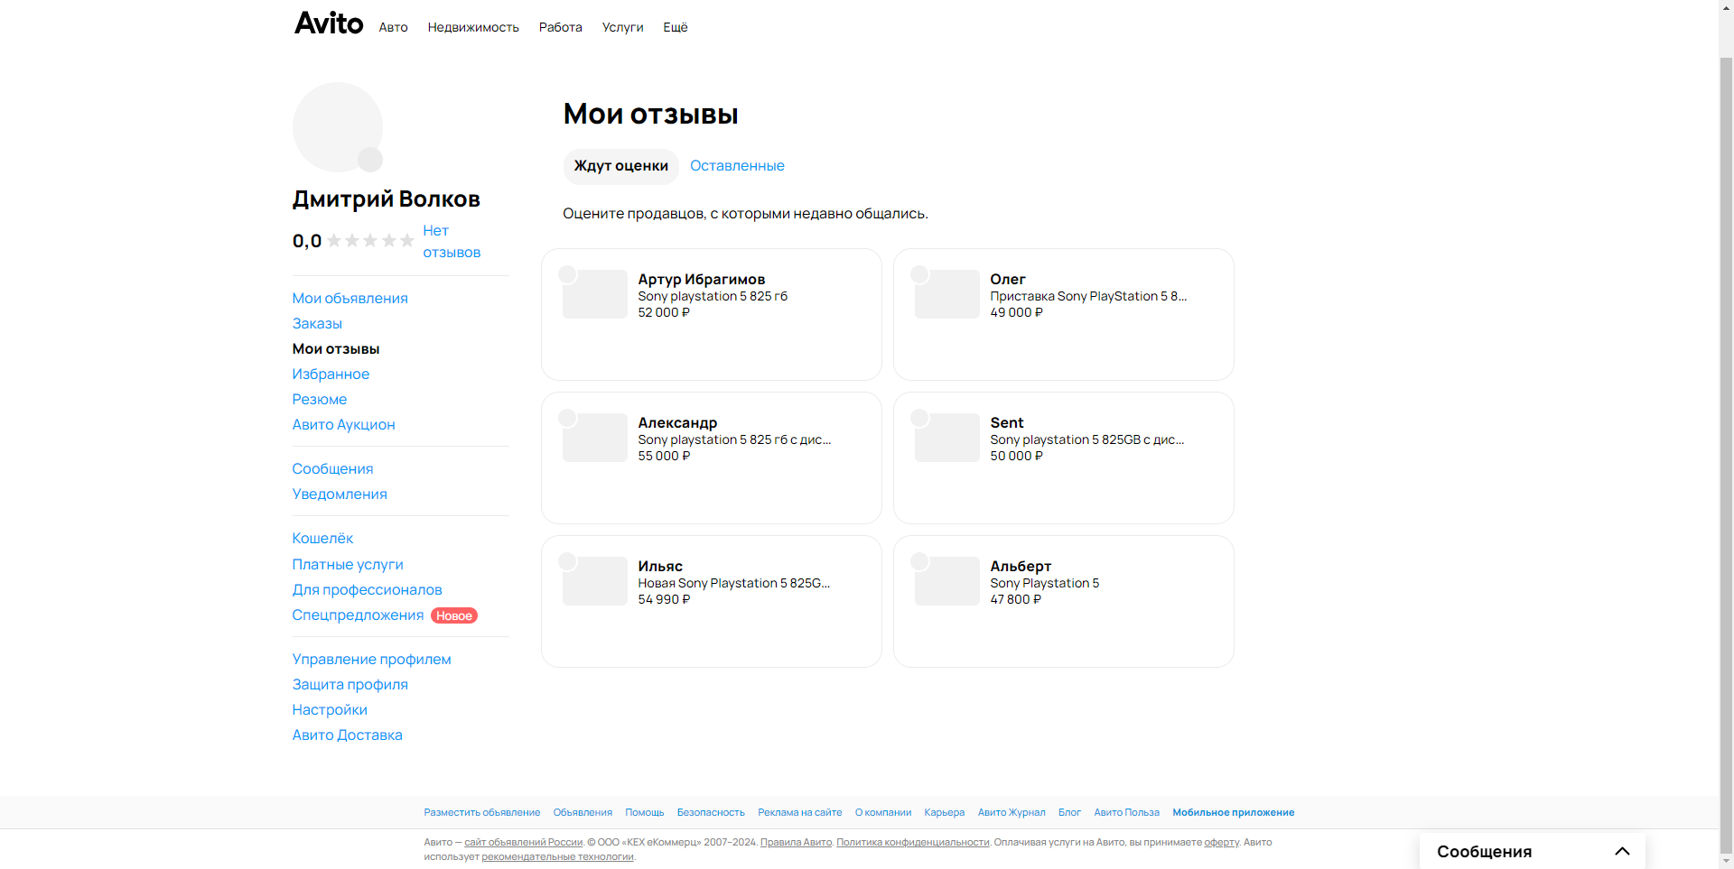Open Заказы in sidebar

pyautogui.click(x=317, y=323)
